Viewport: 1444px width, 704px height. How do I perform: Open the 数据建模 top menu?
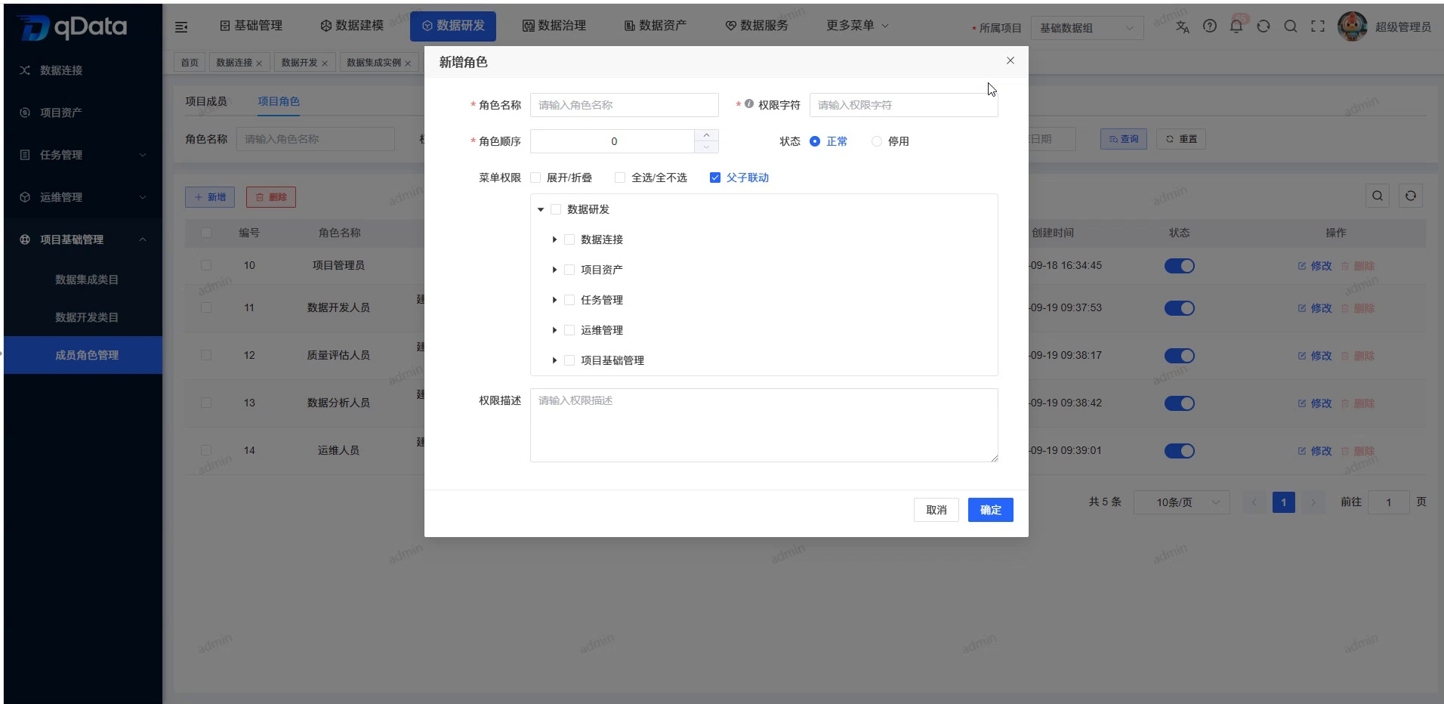tap(352, 26)
